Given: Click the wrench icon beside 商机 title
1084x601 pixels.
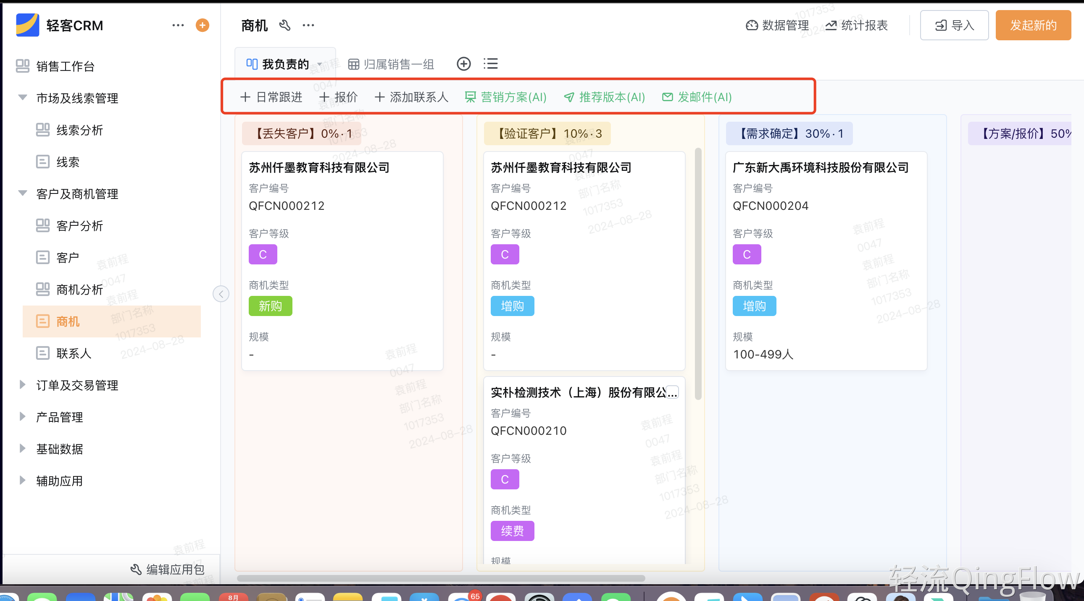Looking at the screenshot, I should click(285, 25).
